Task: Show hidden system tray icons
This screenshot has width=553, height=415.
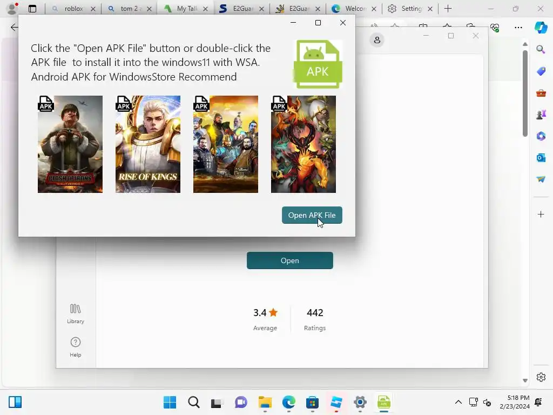Action: (x=458, y=402)
